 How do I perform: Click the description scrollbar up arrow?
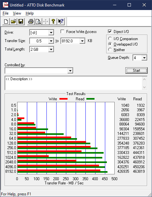pos(145,79)
